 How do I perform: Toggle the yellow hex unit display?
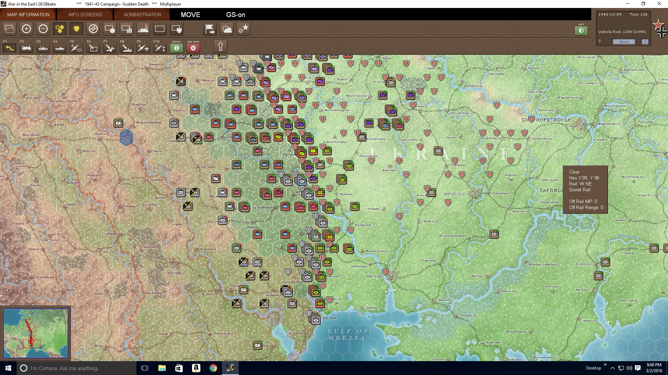coord(59,29)
